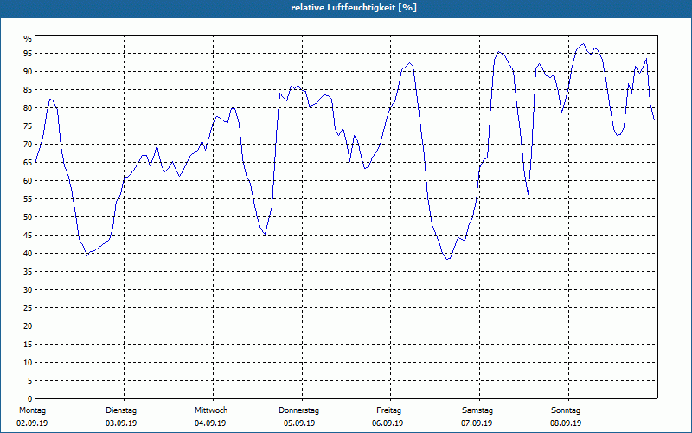692x433 pixels.
Task: Click the '45' y-axis value
Action: [28, 235]
